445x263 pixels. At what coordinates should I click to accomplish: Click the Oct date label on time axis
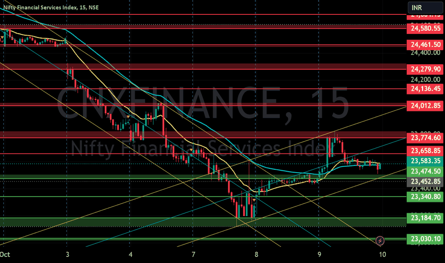[5, 254]
